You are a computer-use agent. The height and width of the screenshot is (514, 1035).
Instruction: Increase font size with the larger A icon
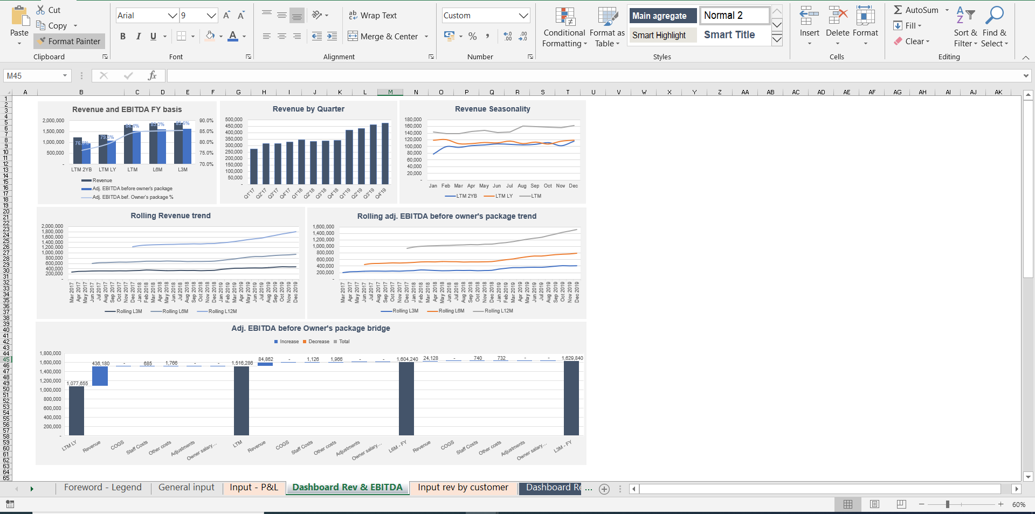(226, 15)
